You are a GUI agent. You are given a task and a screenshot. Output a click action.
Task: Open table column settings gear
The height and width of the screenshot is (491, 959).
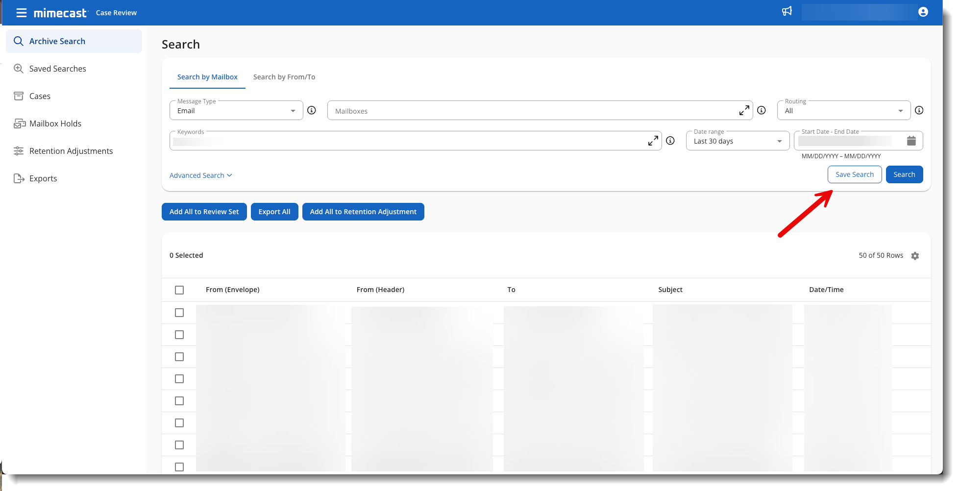pyautogui.click(x=915, y=256)
